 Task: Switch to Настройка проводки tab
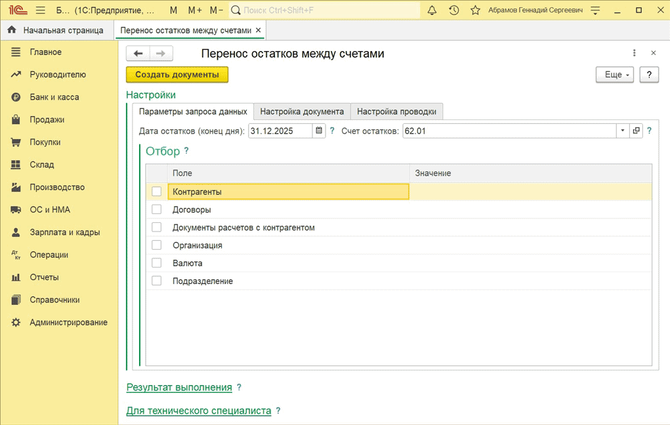tap(397, 111)
